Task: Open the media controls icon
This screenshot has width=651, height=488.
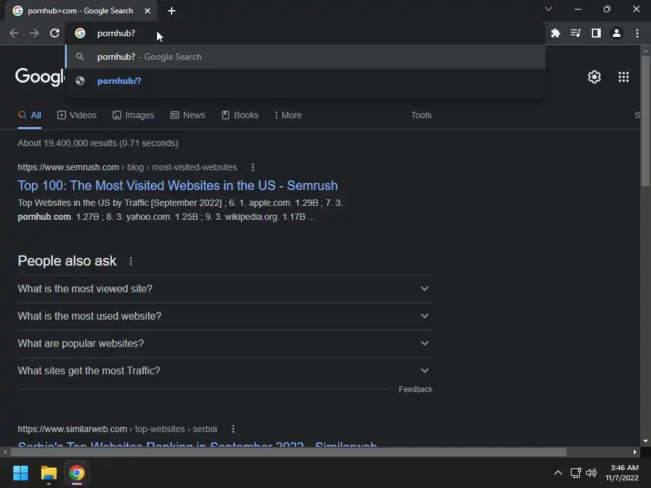Action: pos(575,33)
